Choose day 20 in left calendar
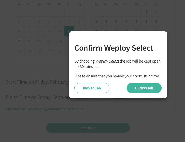This screenshot has width=185, height=142. [x=49, y=41]
